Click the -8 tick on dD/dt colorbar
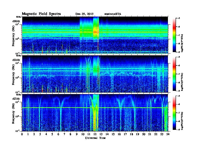The image size is (200, 154). [179, 83]
